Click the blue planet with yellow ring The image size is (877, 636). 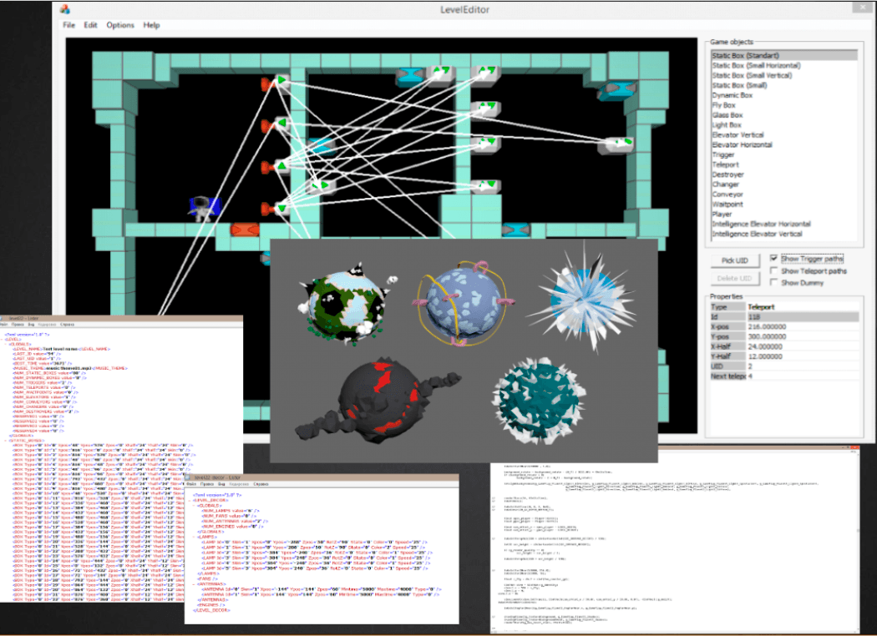(x=463, y=302)
